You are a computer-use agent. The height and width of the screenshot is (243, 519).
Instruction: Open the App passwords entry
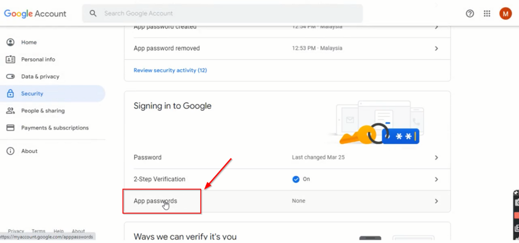pos(287,201)
